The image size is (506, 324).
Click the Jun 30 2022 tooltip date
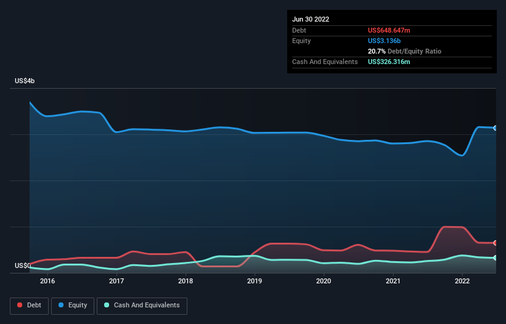pyautogui.click(x=311, y=19)
